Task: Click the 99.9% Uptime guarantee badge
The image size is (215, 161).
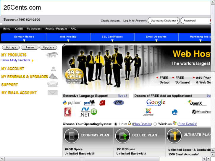Action: click(x=74, y=76)
